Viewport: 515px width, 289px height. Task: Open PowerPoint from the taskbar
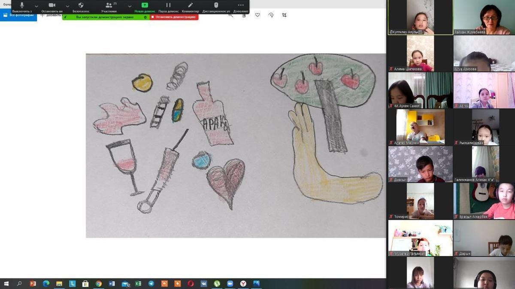(33, 283)
